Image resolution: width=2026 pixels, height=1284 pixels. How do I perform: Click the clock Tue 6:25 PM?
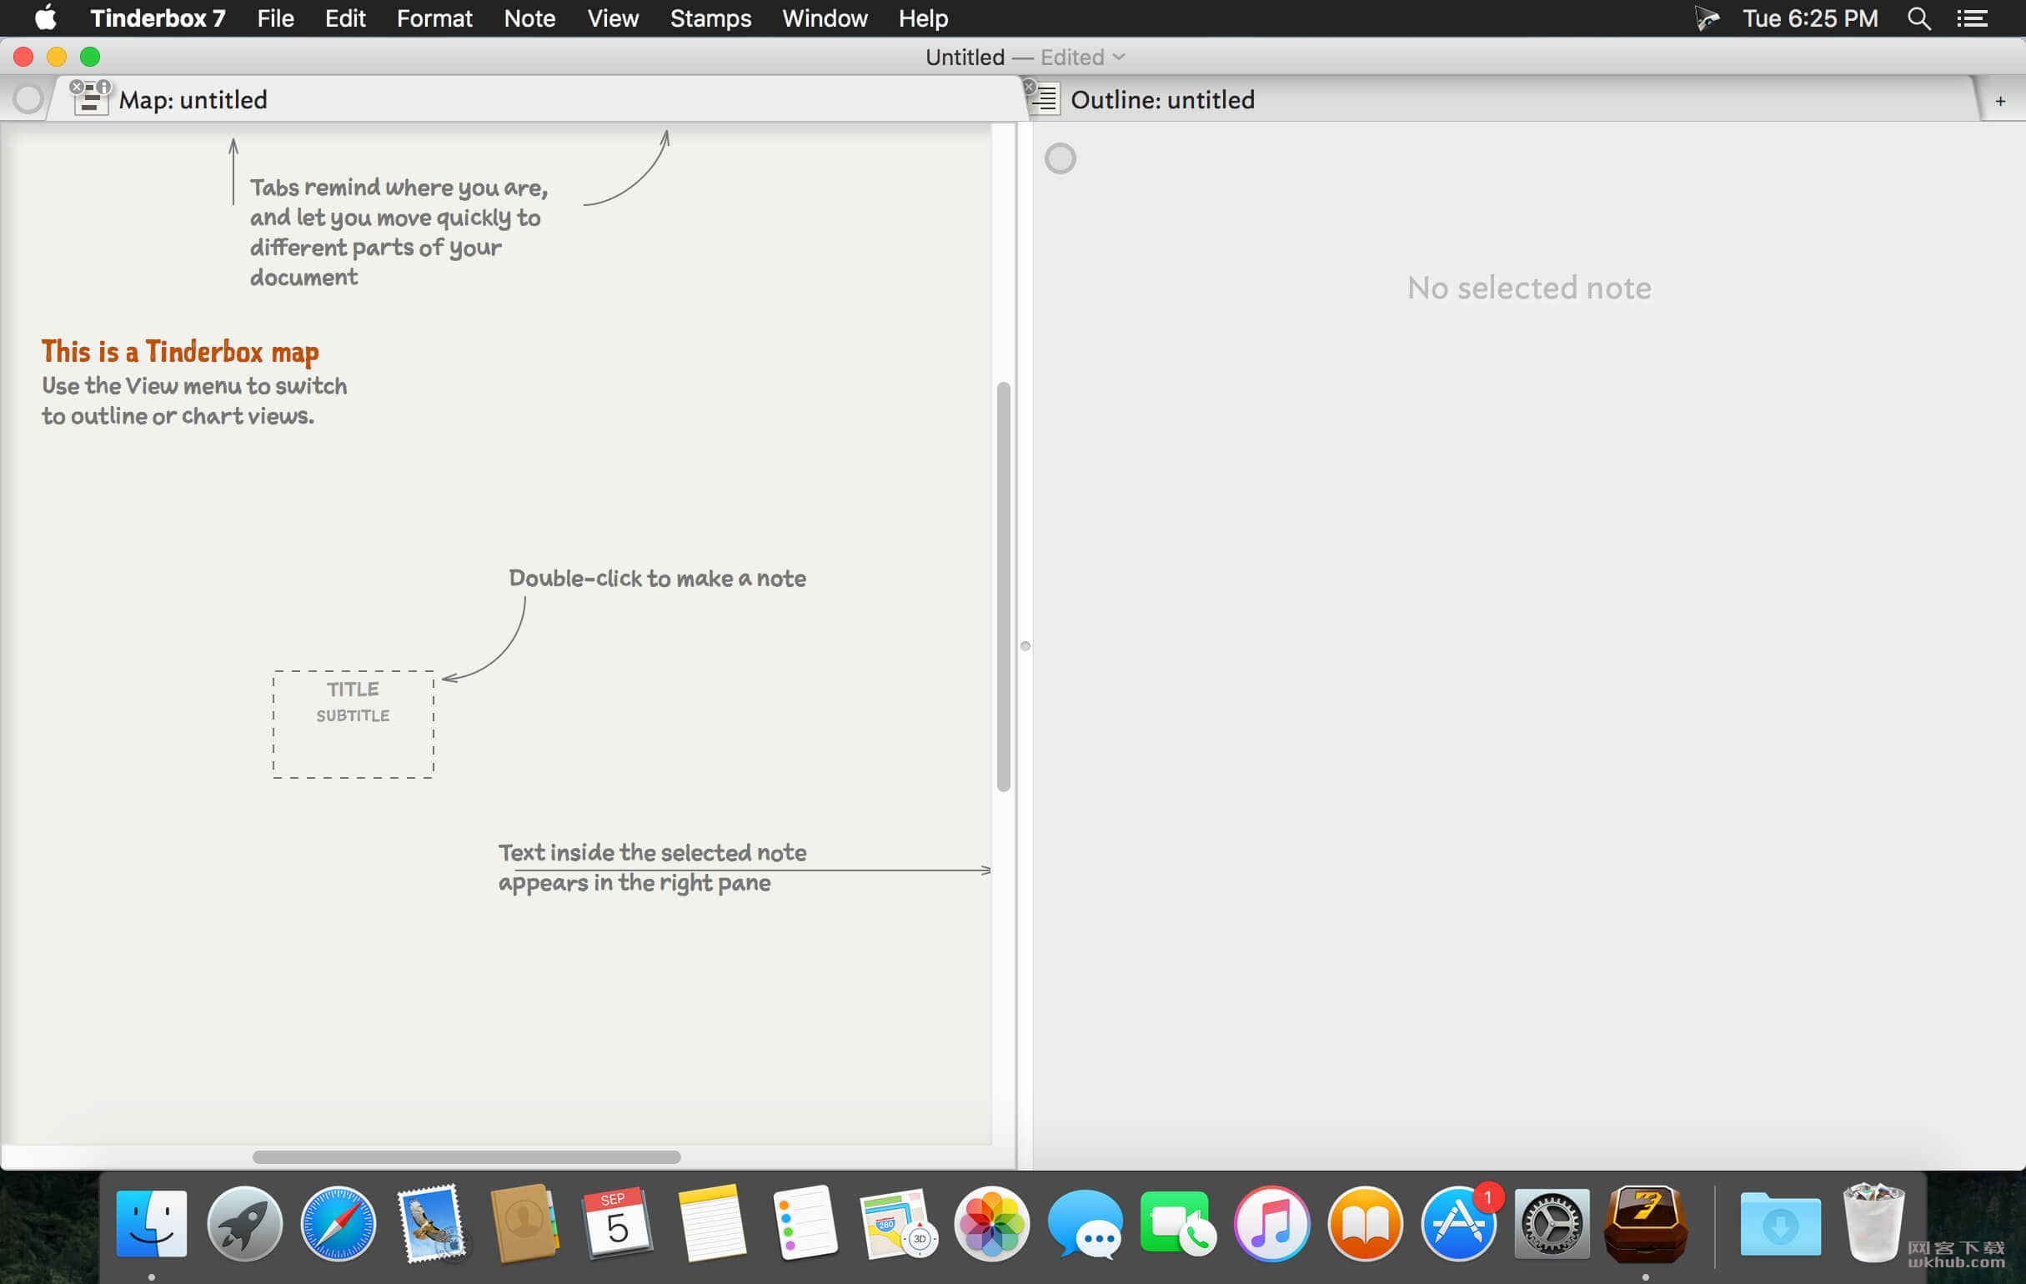1810,18
